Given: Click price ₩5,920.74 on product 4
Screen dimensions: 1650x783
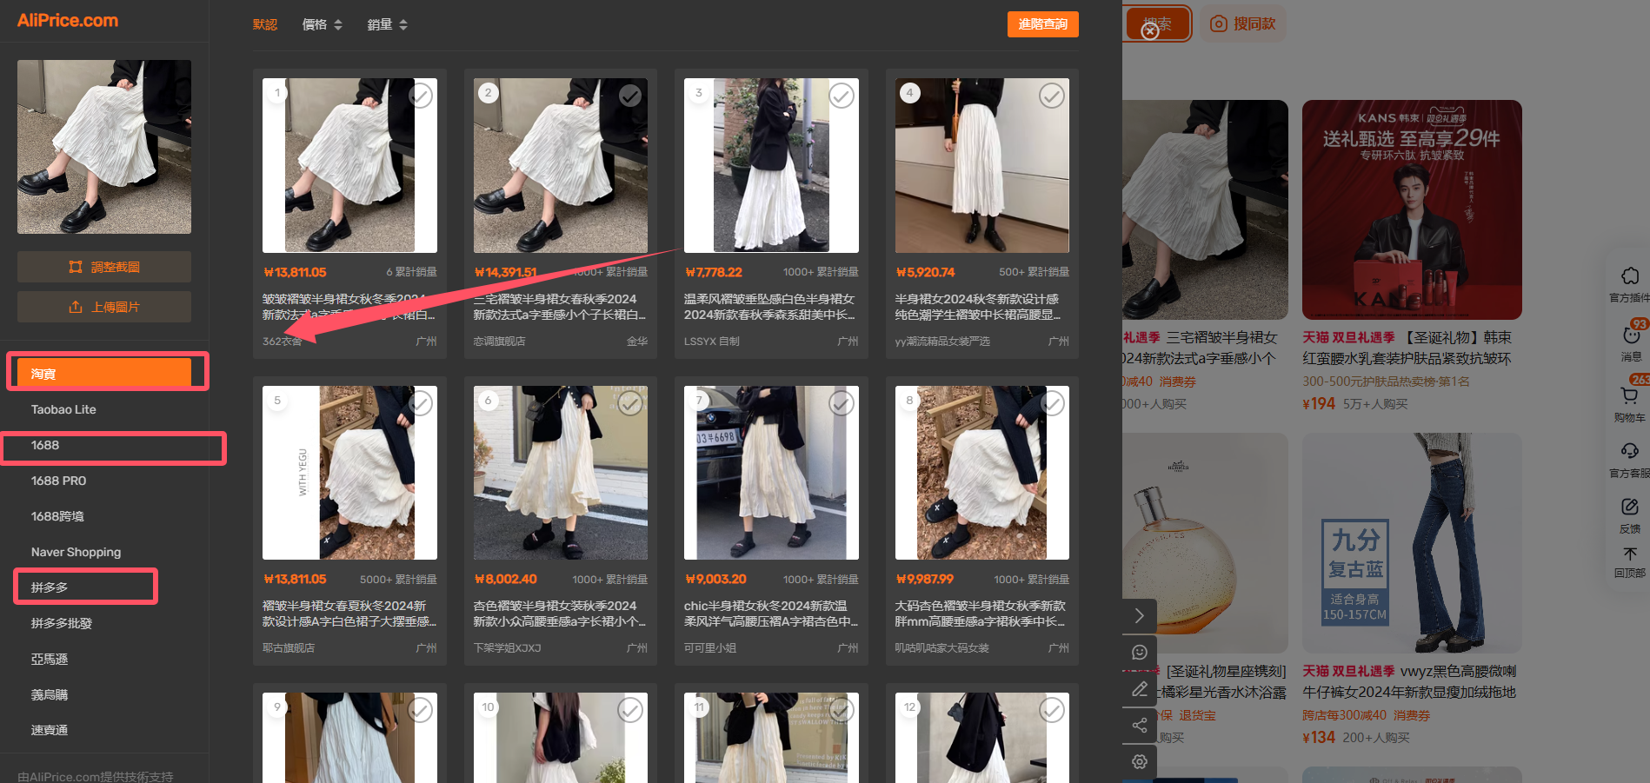Looking at the screenshot, I should tap(925, 272).
